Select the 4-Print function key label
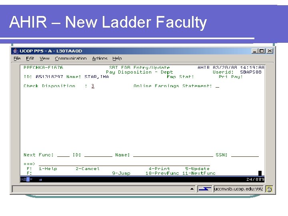Image resolution: width=288 pixels, height=216 pixels. [x=160, y=169]
